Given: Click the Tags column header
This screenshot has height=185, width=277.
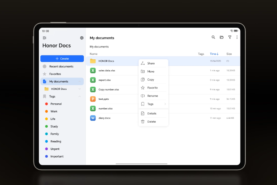Looking at the screenshot, I should click(201, 54).
